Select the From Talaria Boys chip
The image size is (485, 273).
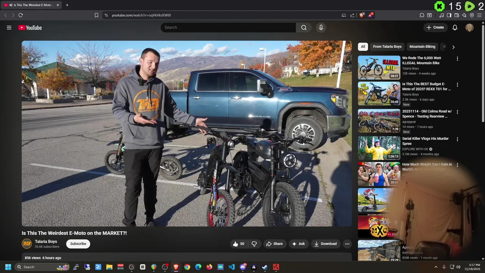387,47
